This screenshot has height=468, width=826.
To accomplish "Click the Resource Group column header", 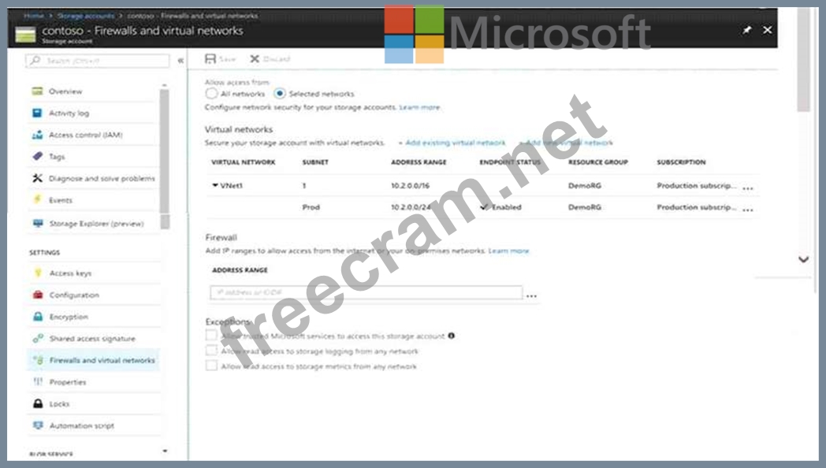I will 598,162.
